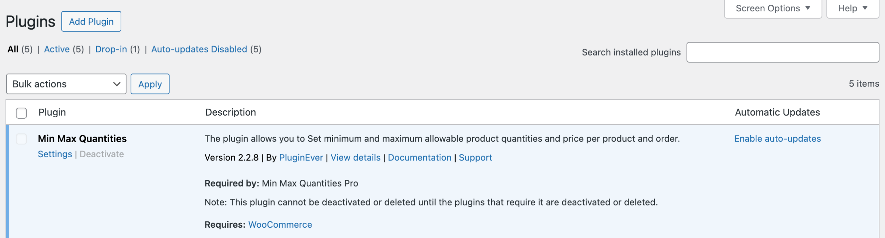
Task: Open the Bulk actions dropdown
Action: (66, 84)
